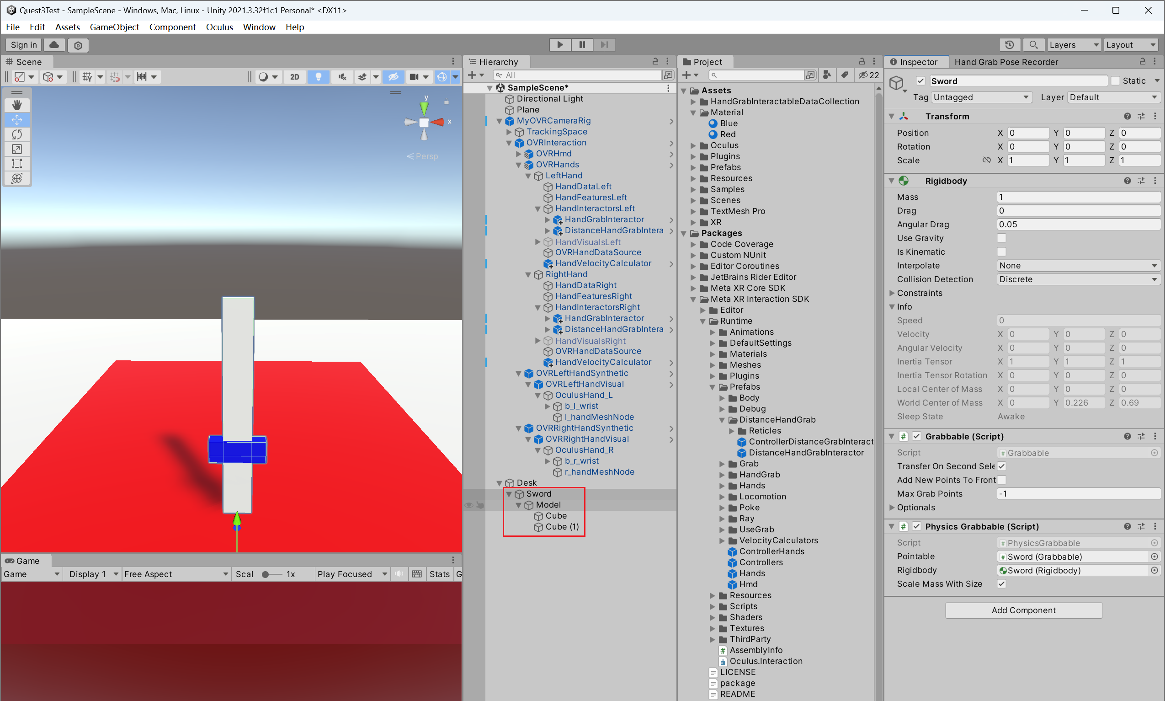This screenshot has height=701, width=1165.
Task: Click the Step frame button
Action: pyautogui.click(x=604, y=44)
